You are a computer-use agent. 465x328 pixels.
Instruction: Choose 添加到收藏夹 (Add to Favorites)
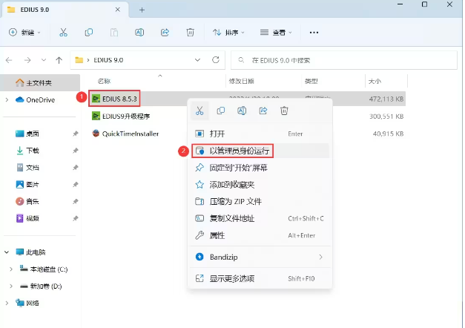260,185
